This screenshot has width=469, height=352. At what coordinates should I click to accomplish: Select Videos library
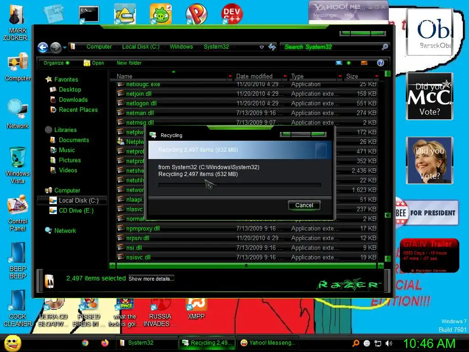click(68, 170)
